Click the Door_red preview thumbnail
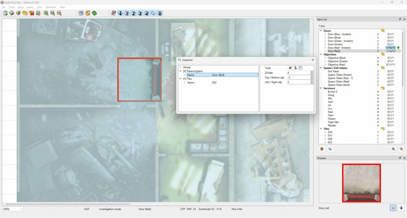The image size is (407, 218). [361, 183]
